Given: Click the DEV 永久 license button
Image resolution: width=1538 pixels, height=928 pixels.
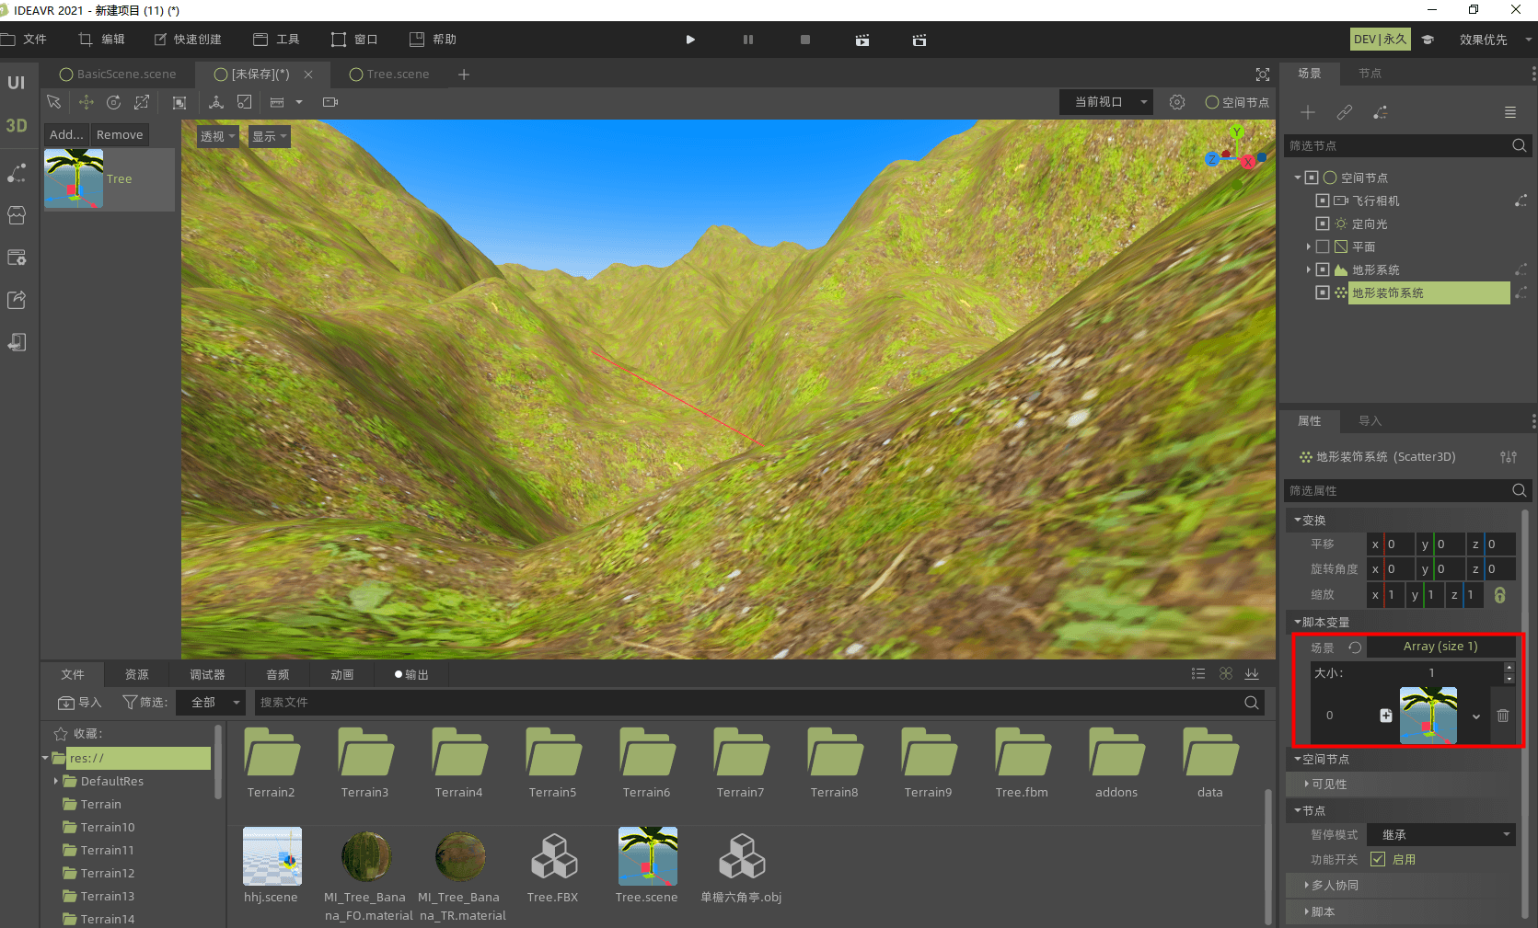Looking at the screenshot, I should [x=1380, y=40].
